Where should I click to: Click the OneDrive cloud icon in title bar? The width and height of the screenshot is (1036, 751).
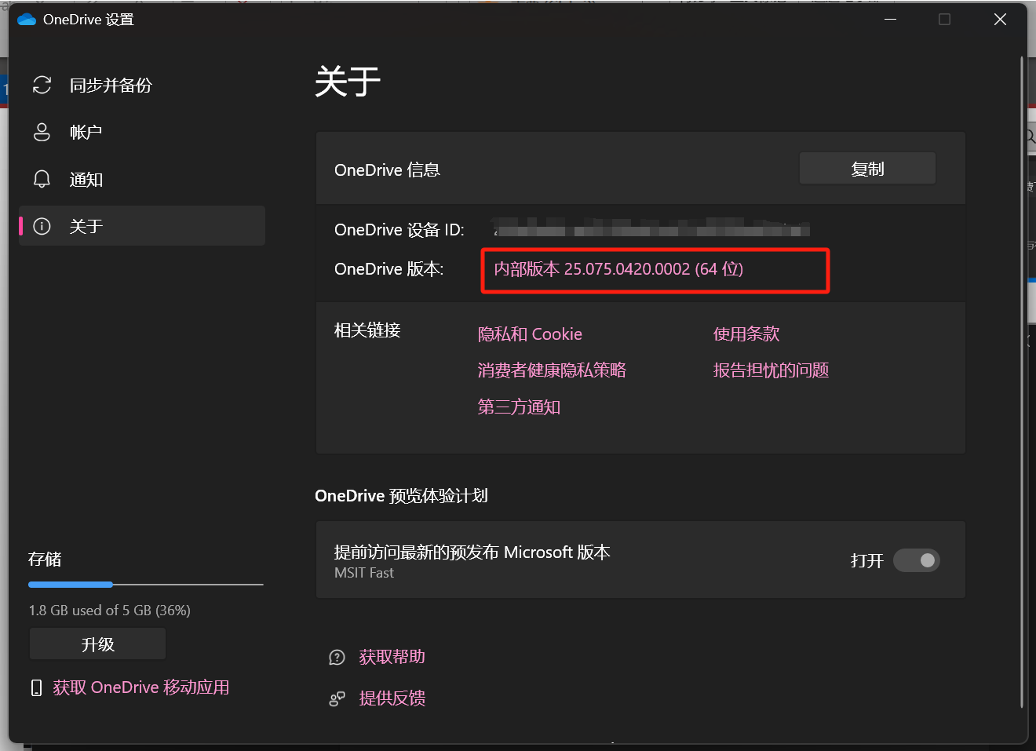[x=25, y=19]
